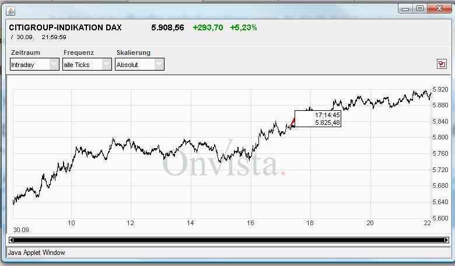Click the 5.760 y-axis label

click(x=440, y=153)
